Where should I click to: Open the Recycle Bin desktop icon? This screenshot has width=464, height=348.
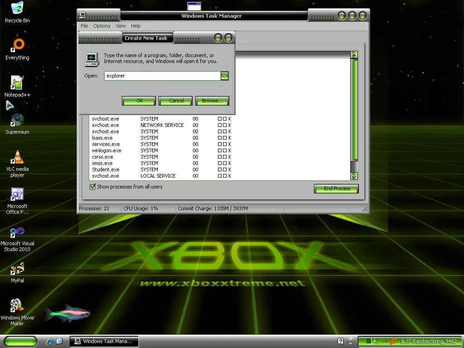pos(17,12)
